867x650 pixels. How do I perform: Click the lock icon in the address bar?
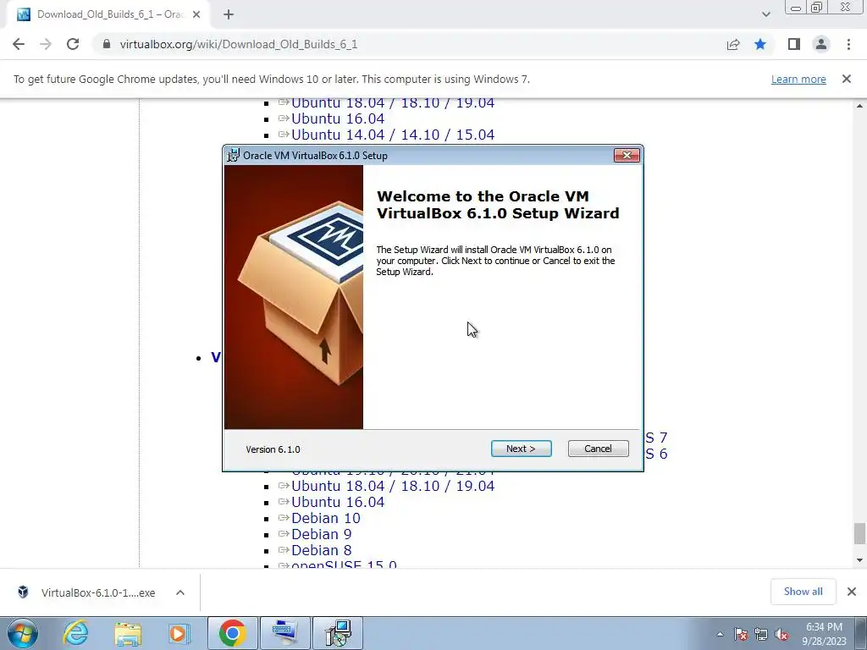107,44
